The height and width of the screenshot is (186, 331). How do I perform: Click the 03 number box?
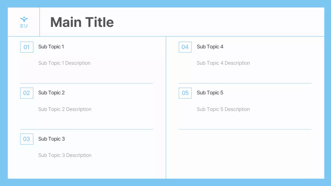pos(27,139)
